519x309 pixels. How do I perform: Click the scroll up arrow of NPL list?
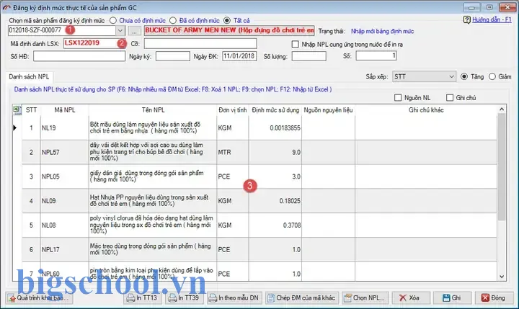(x=502, y=109)
